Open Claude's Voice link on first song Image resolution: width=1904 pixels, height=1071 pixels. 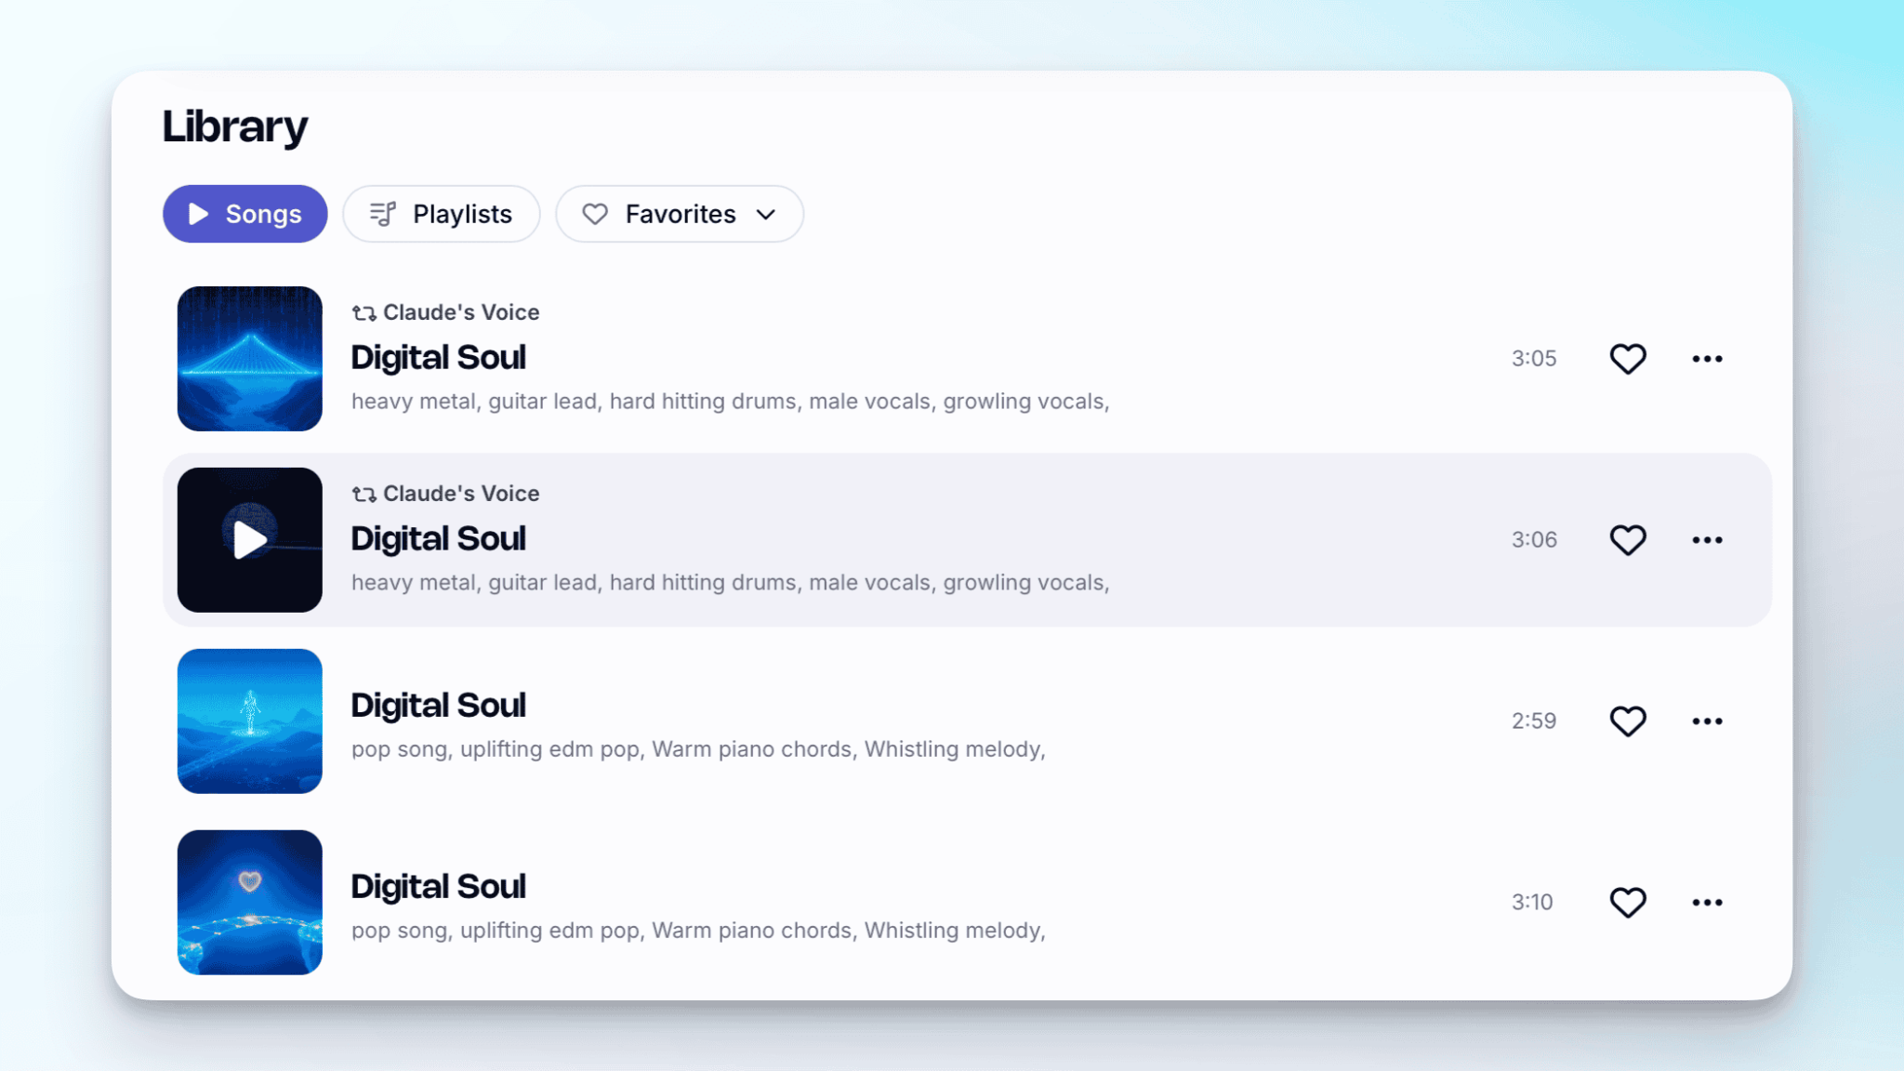[461, 312]
